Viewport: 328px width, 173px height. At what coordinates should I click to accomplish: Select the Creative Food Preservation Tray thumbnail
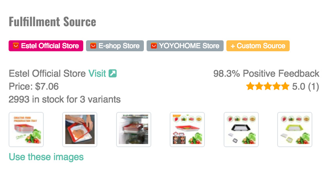click(26, 130)
